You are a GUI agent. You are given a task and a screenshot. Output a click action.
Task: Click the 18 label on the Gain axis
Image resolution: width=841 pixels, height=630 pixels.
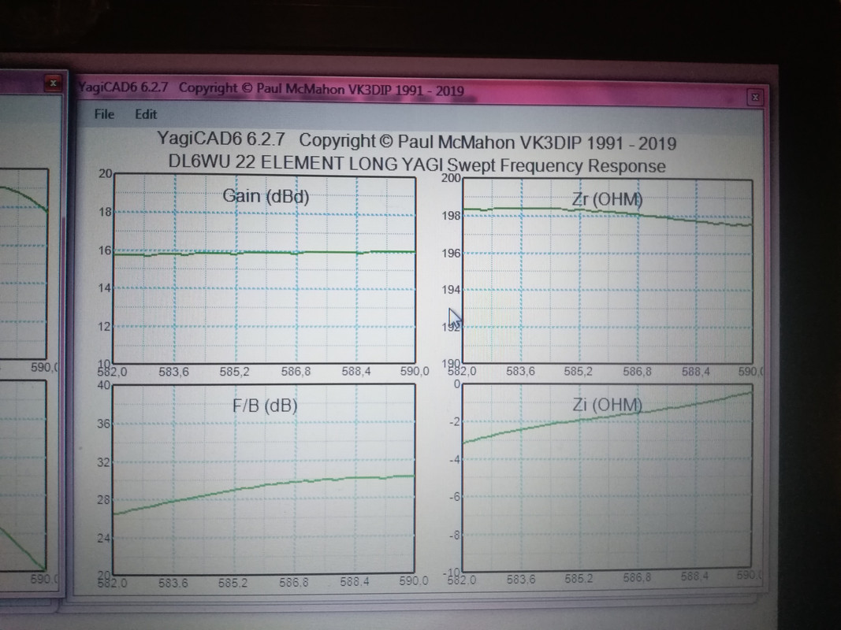click(105, 212)
